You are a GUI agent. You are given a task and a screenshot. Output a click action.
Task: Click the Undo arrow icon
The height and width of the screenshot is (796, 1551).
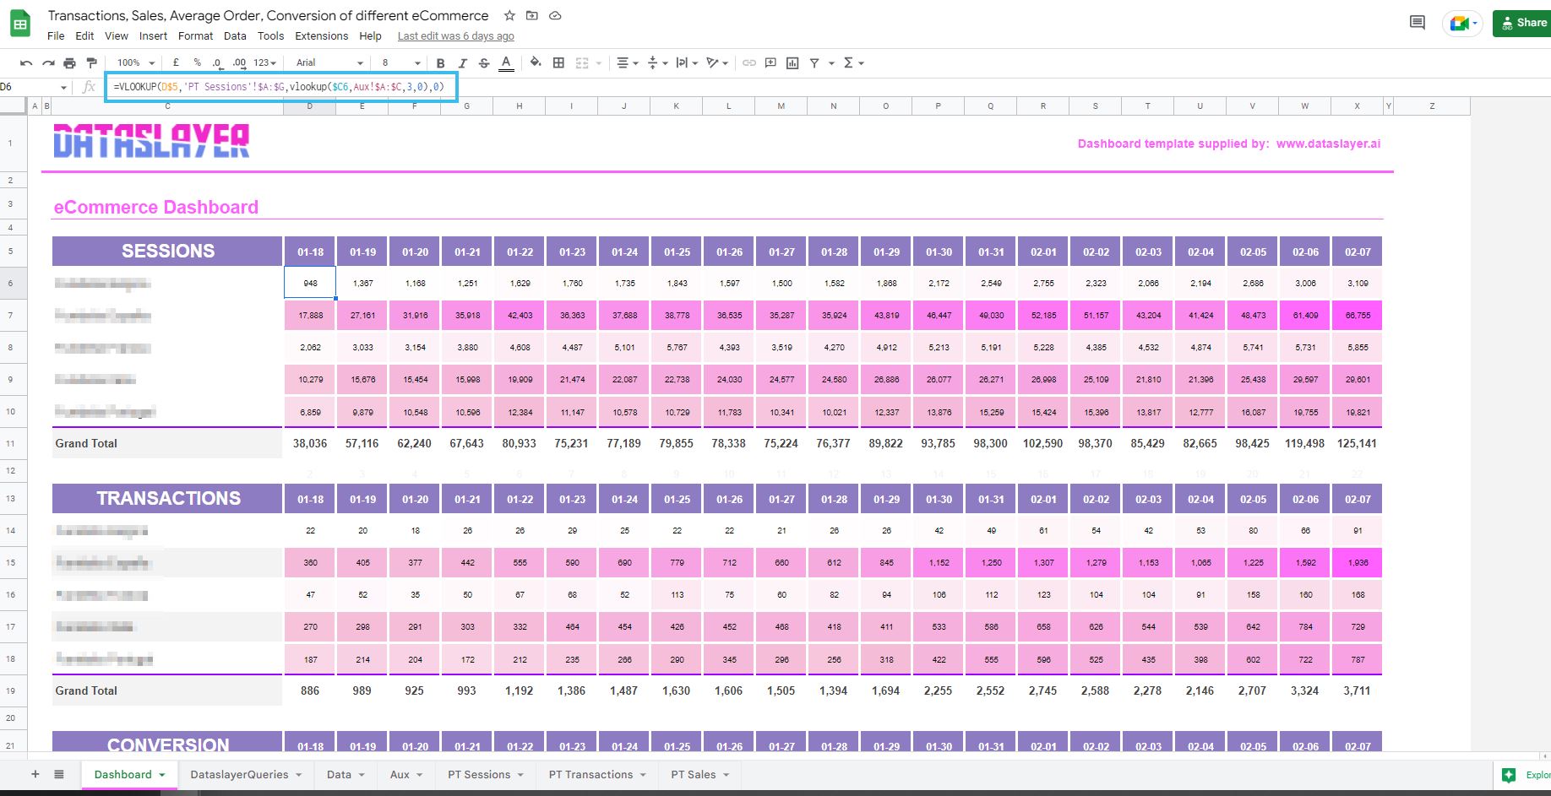(26, 63)
